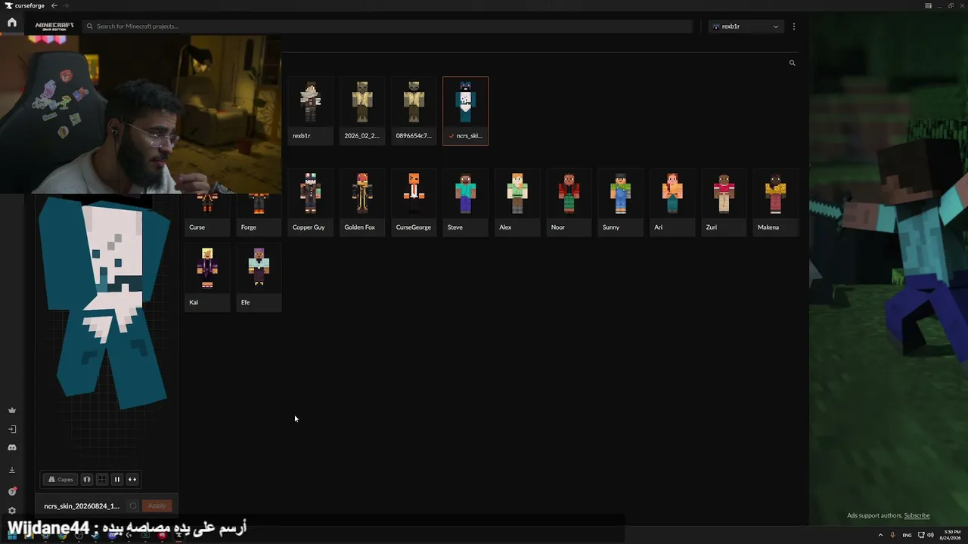Select the Zuri skin
The image size is (968, 544).
pyautogui.click(x=724, y=202)
